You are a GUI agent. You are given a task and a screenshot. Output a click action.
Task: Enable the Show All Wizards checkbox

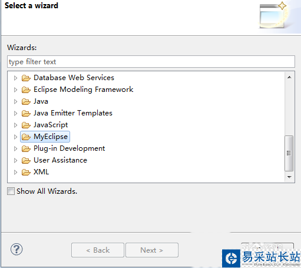tap(11, 191)
